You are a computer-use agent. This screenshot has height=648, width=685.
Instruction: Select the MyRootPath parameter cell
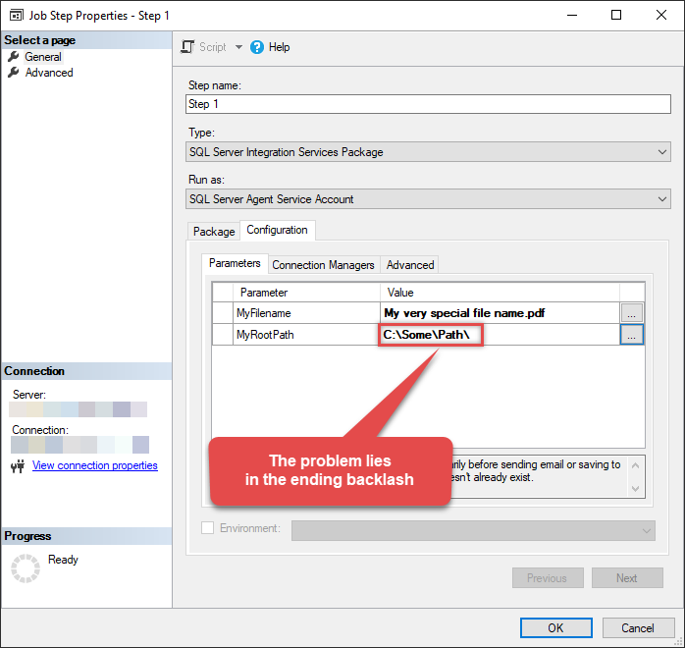click(306, 335)
